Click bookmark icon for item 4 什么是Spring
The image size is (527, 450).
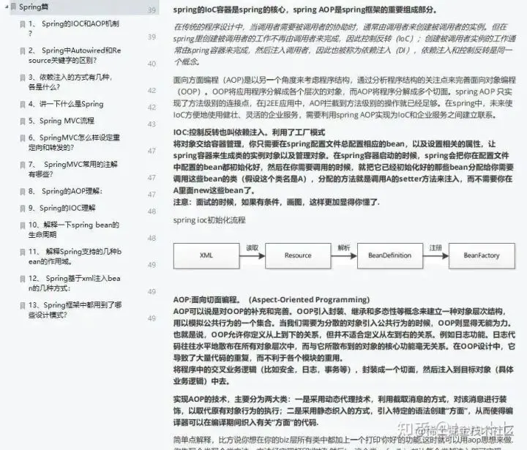coord(23,105)
